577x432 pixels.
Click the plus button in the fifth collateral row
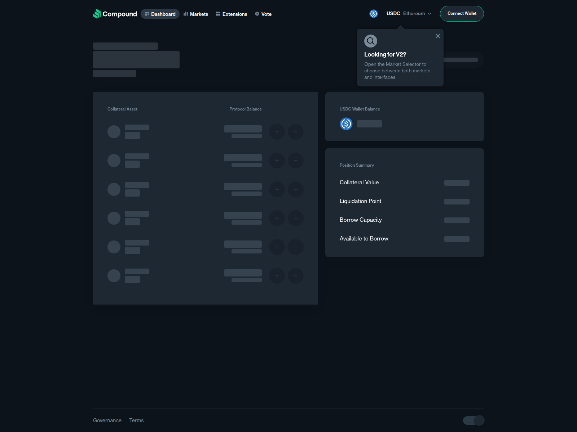click(277, 247)
